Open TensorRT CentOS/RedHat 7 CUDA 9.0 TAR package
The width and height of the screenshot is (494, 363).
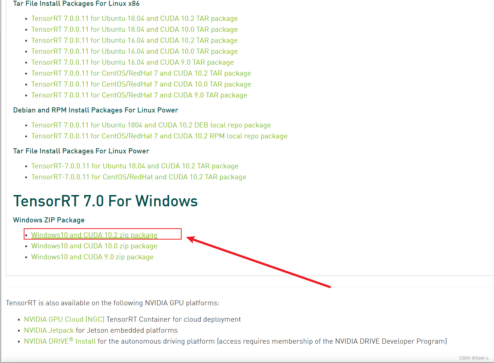[139, 95]
